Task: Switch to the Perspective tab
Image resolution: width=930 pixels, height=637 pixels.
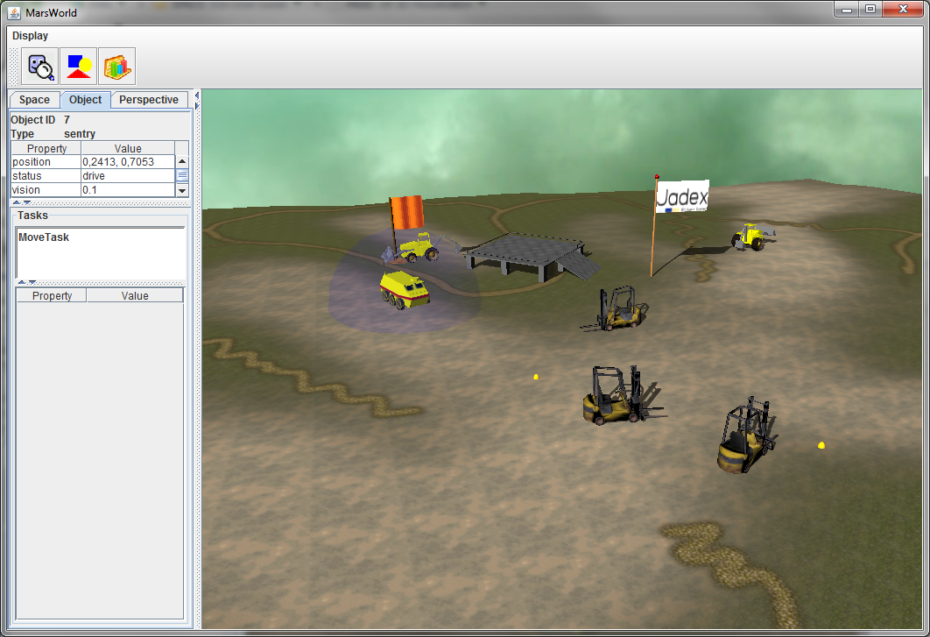Action: [149, 100]
